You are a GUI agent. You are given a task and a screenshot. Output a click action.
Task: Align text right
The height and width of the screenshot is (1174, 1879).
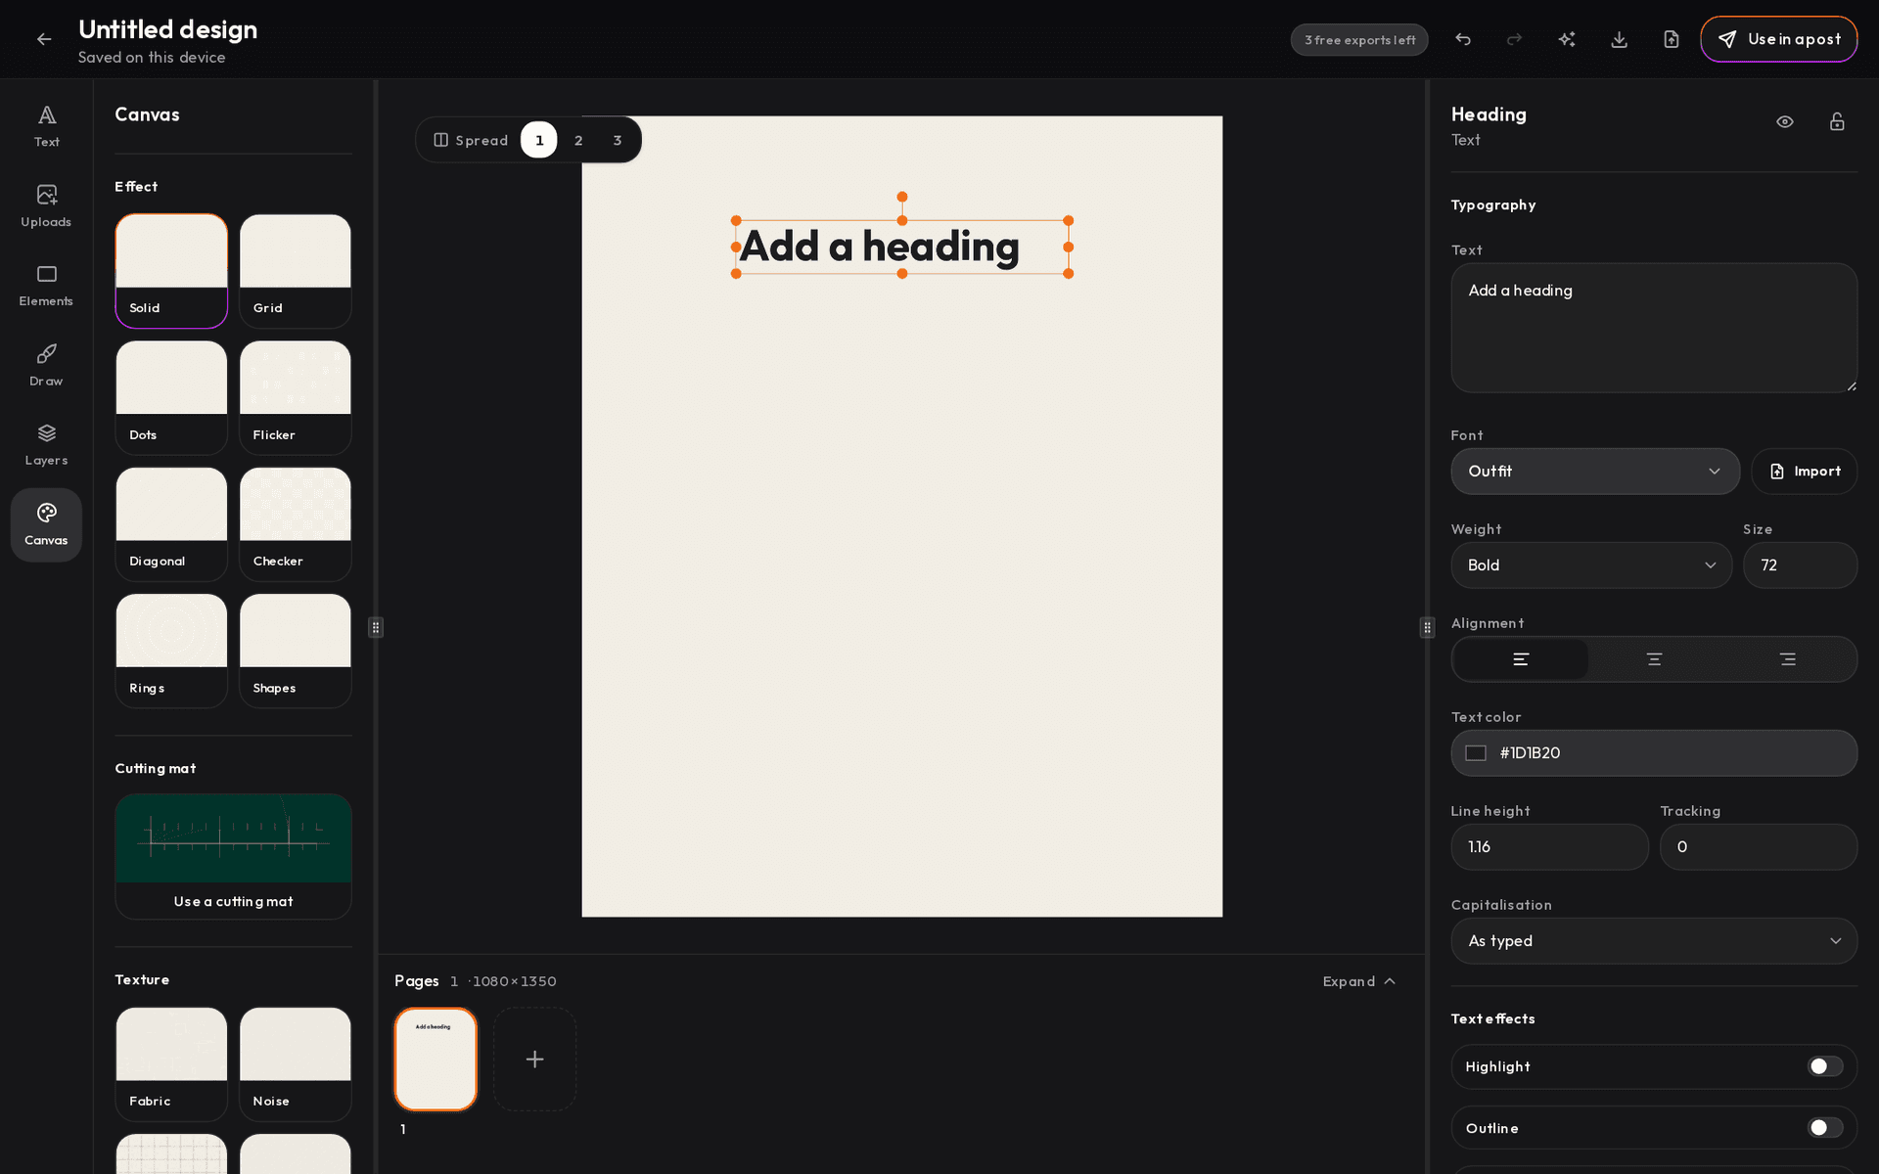point(1787,659)
